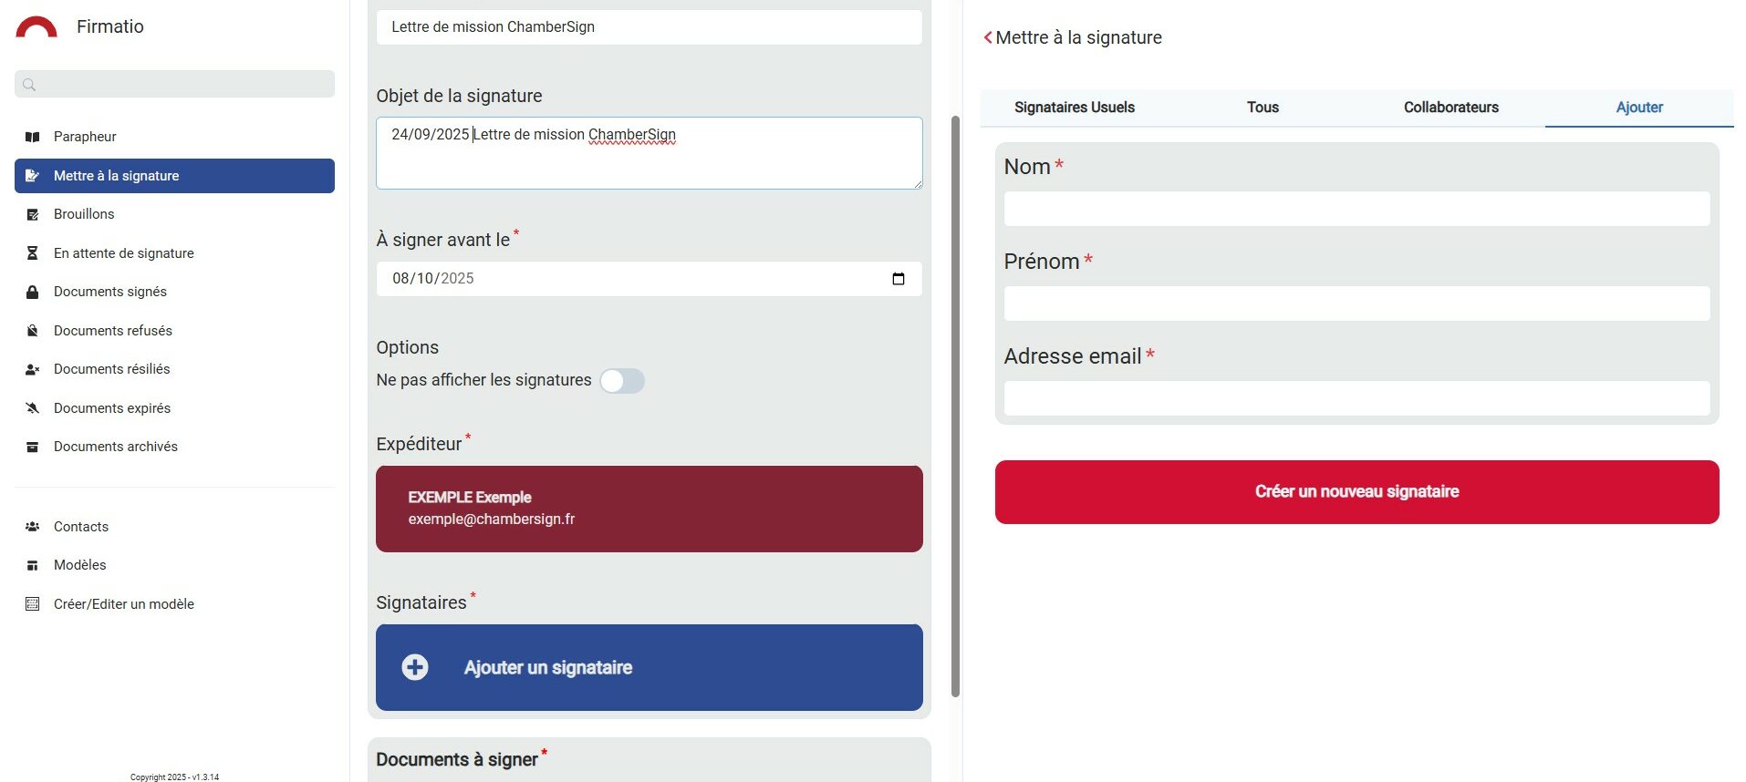The height and width of the screenshot is (782, 1746).
Task: Go back using the red chevron arrow
Action: (x=987, y=37)
